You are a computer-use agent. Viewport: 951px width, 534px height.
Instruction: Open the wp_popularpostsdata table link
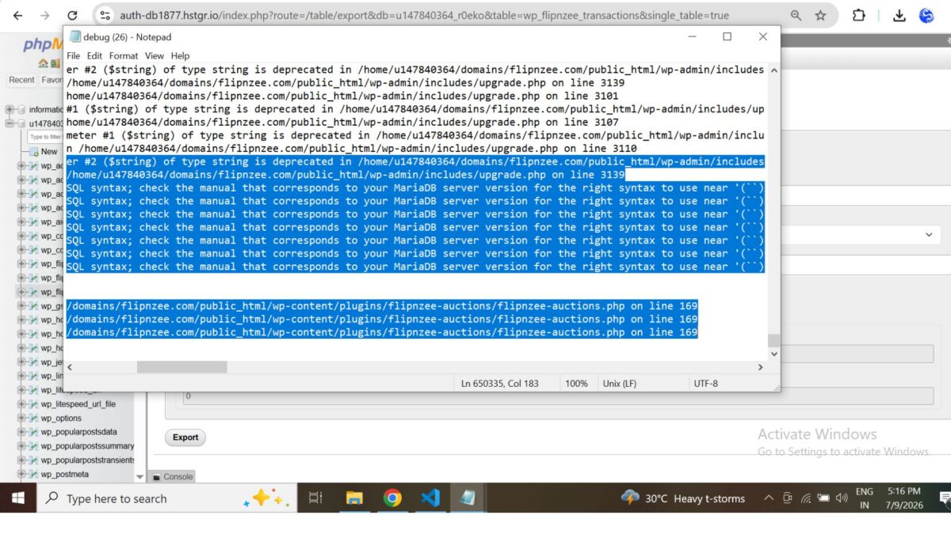click(79, 432)
